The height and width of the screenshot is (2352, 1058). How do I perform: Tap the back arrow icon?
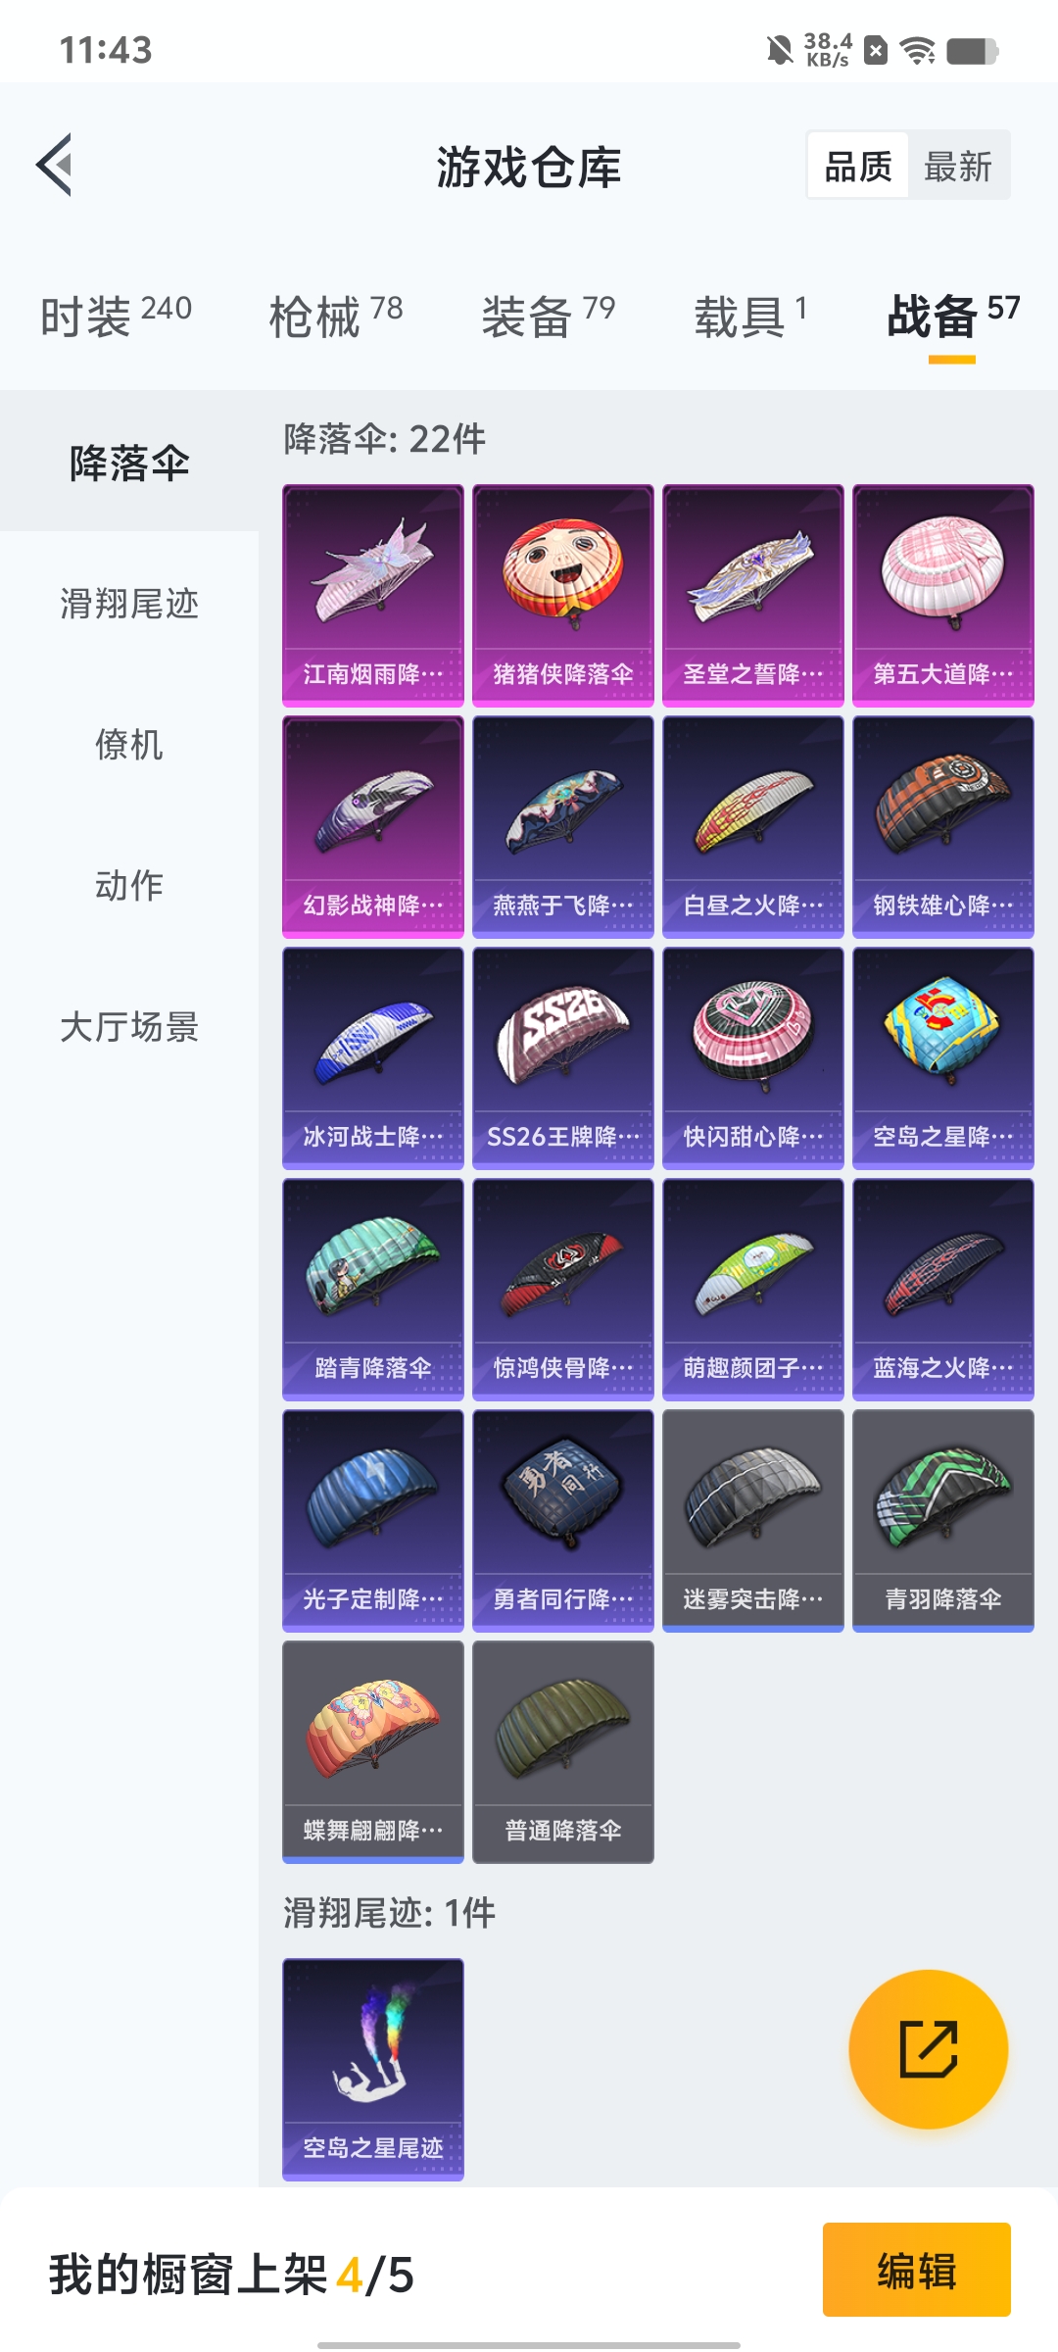pos(55,165)
